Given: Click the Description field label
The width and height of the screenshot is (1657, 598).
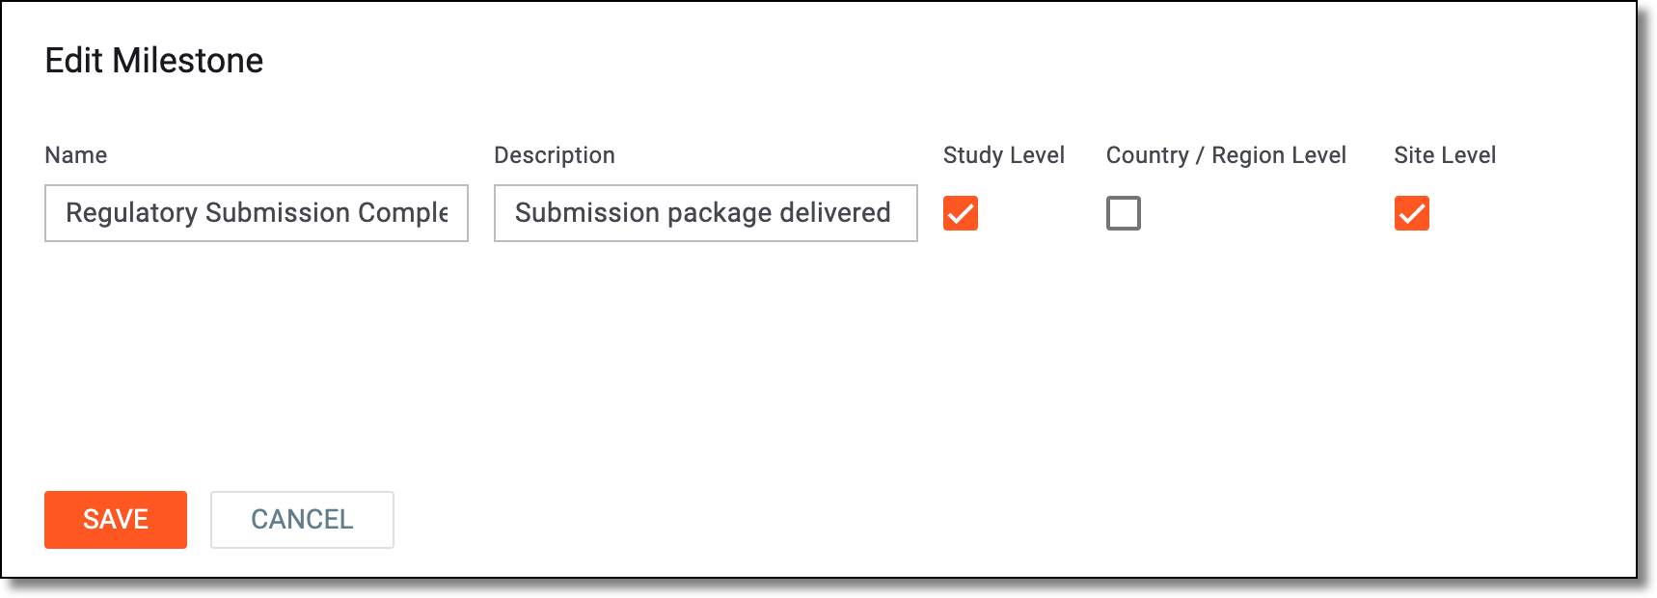Looking at the screenshot, I should pos(555,155).
